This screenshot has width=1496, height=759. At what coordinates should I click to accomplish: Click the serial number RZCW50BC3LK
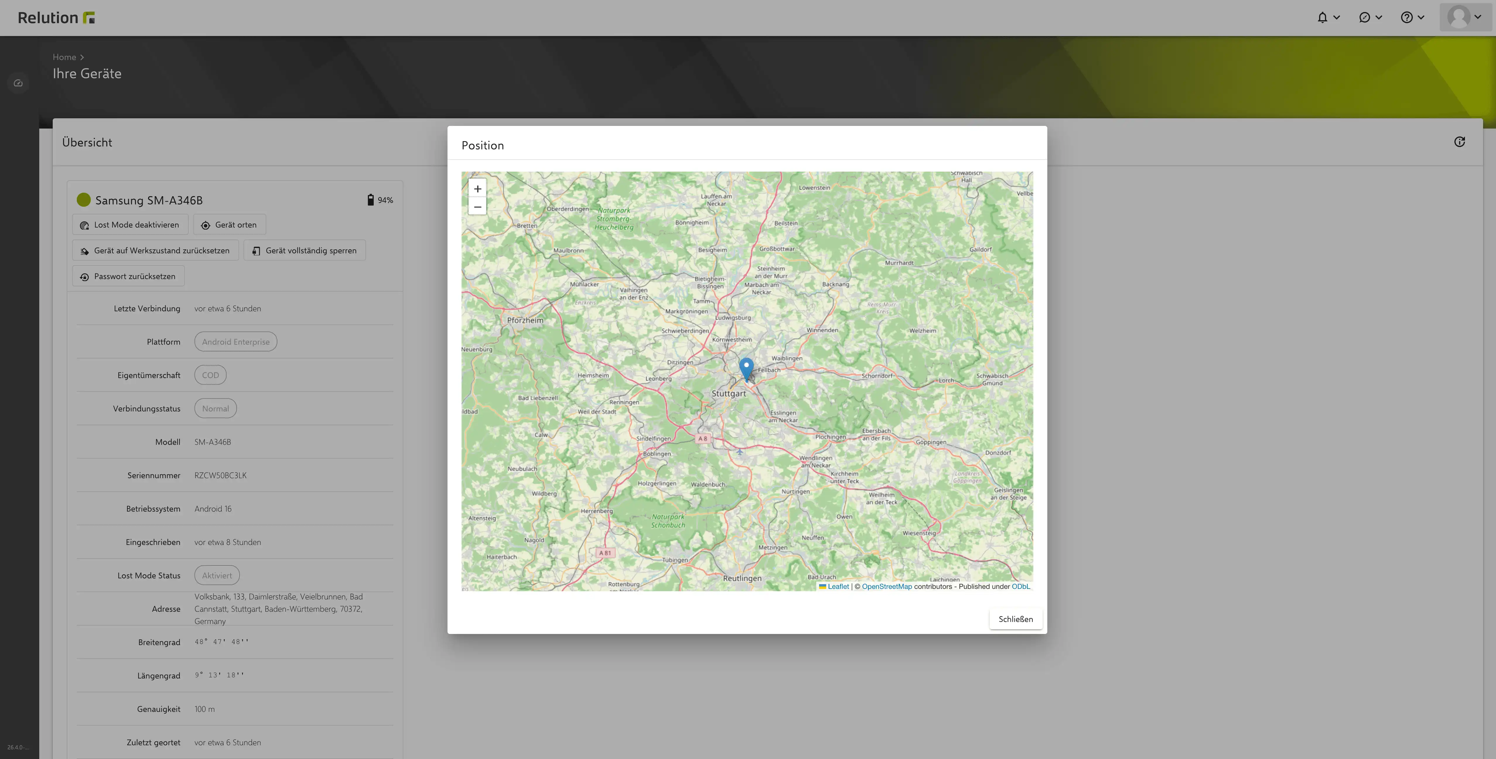[x=221, y=476]
